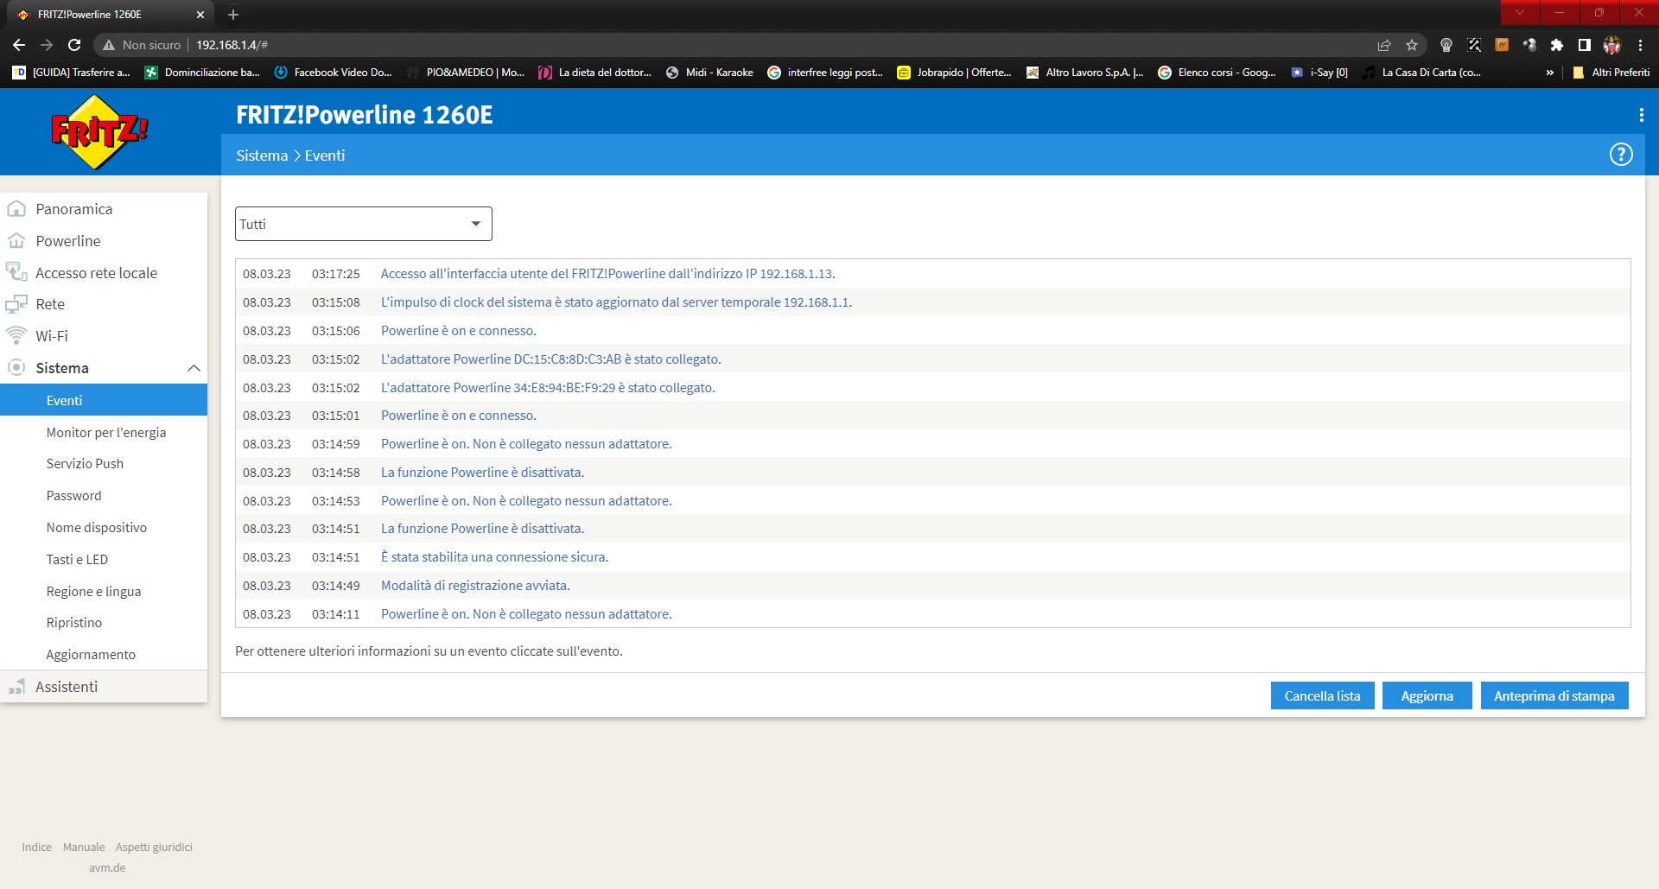Click the Panoramica house icon

click(x=16, y=209)
